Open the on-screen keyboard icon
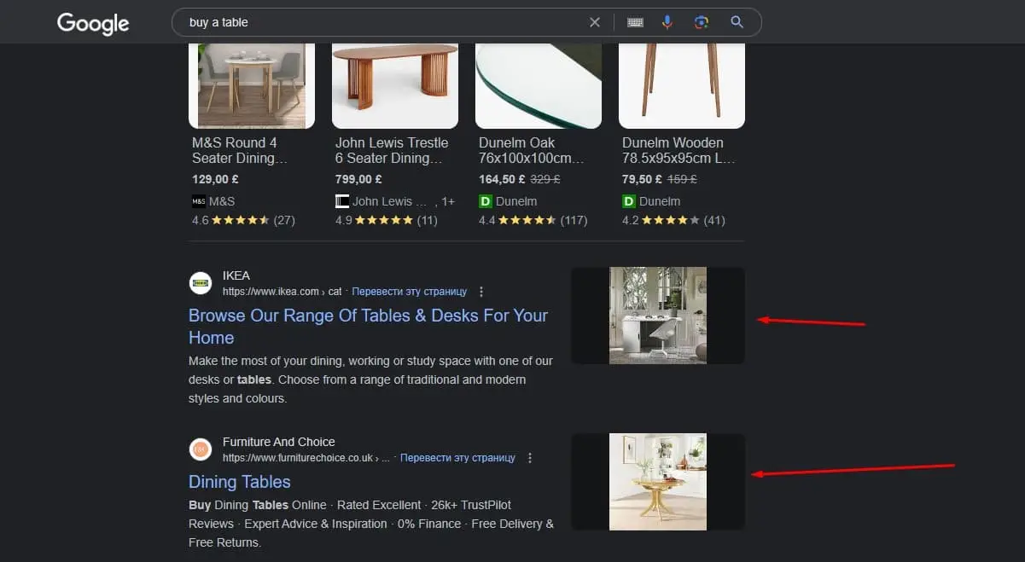 (635, 22)
